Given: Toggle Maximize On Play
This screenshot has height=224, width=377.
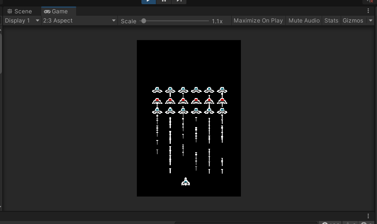Looking at the screenshot, I should click(258, 21).
